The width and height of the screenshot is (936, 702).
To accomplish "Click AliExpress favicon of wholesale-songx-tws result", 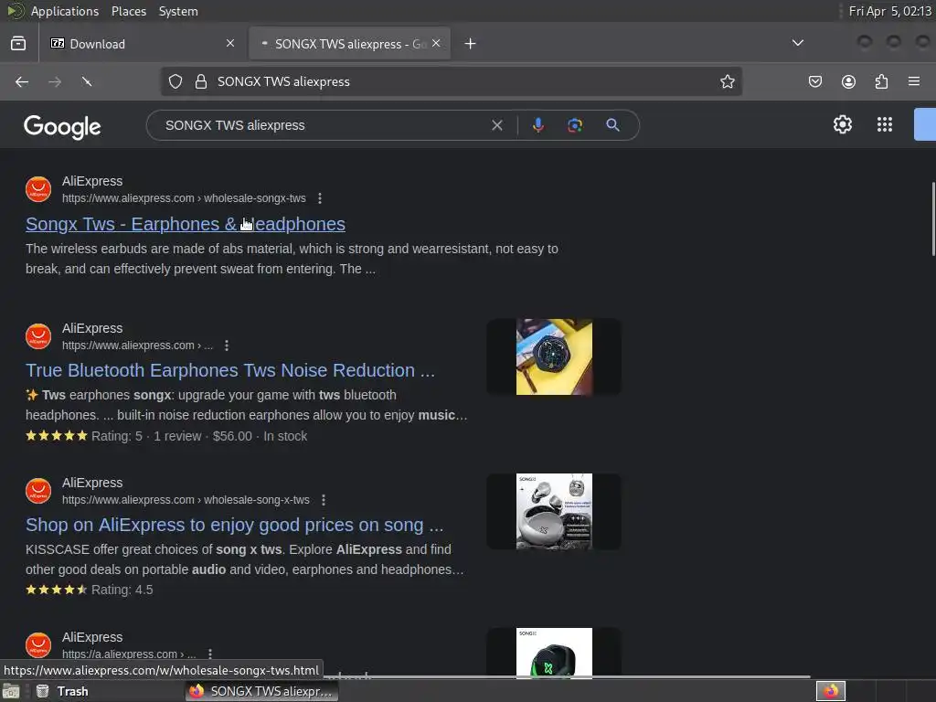I will (38, 189).
